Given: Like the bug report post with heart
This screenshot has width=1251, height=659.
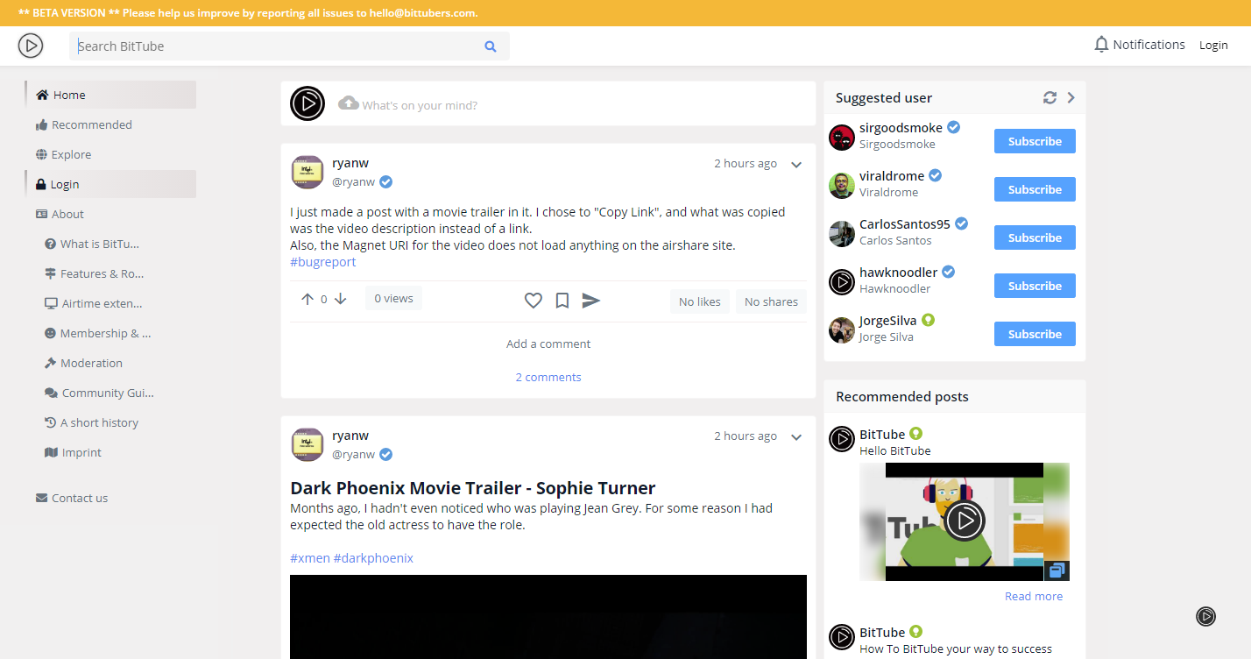Looking at the screenshot, I should (x=533, y=301).
